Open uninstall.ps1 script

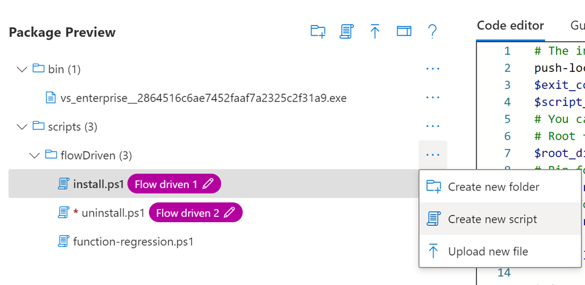(x=113, y=213)
